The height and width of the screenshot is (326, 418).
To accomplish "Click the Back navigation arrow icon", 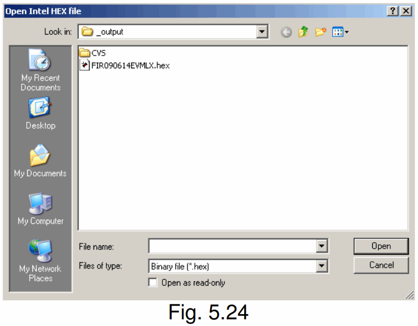I will pos(286,32).
